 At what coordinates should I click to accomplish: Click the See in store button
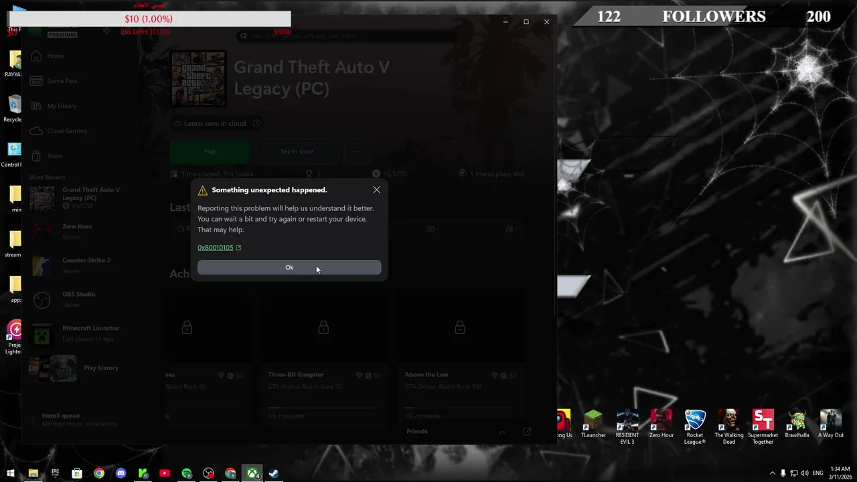click(297, 152)
